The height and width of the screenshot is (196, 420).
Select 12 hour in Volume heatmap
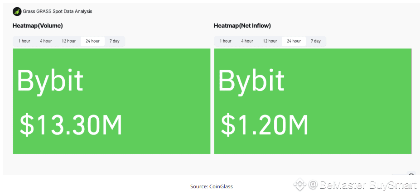69,41
